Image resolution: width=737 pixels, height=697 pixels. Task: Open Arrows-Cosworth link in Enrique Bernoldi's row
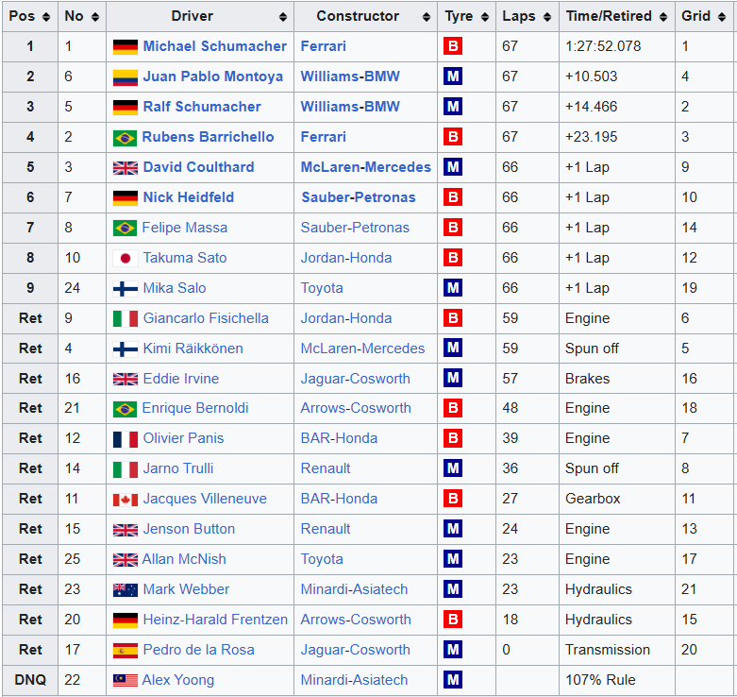click(x=356, y=408)
